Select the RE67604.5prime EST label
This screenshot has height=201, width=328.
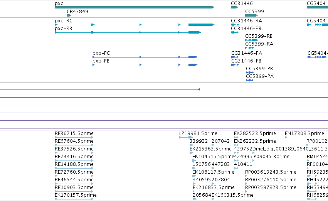pos(74,141)
